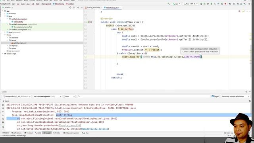Select MainActivity class in project tree
Screen dimensions: 254x143
click(18, 21)
